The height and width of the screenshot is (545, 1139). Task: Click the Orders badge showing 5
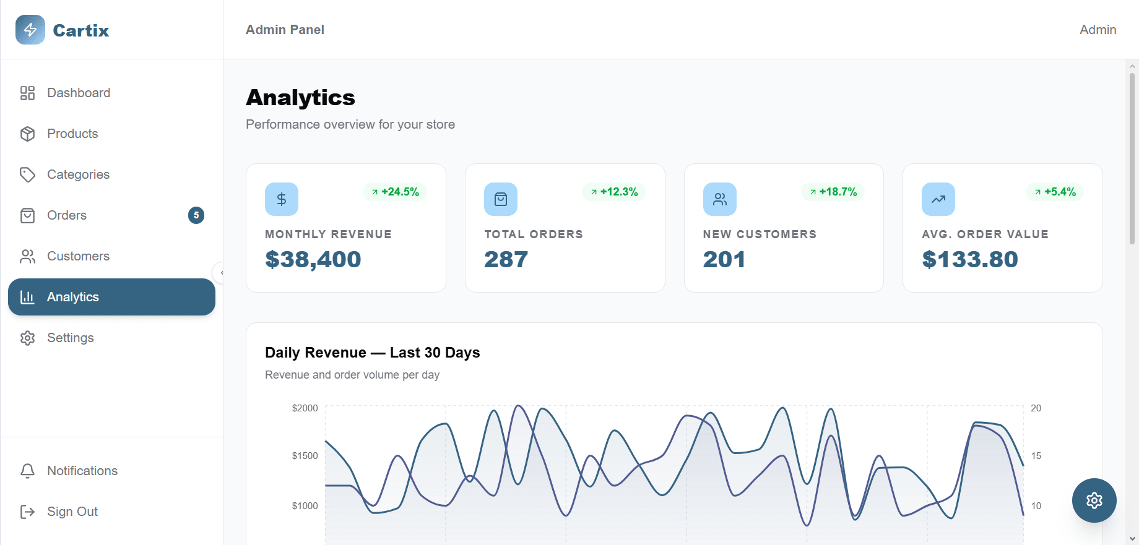pyautogui.click(x=196, y=215)
